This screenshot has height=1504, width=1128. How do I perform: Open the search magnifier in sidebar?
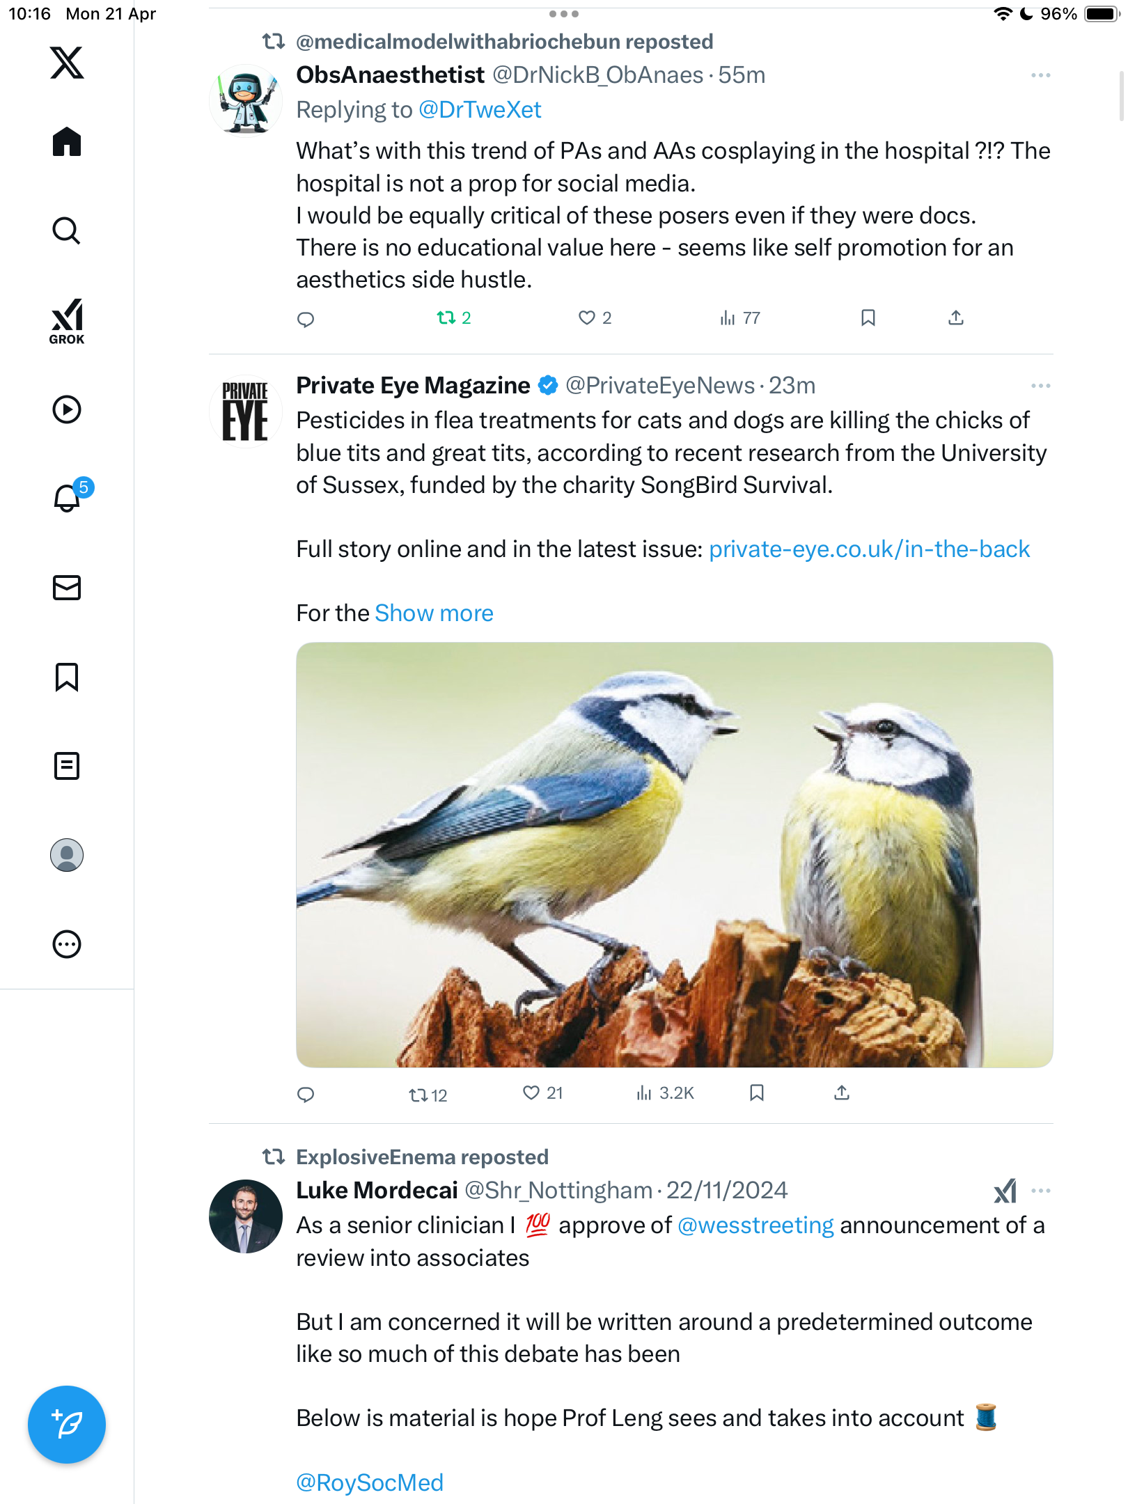click(x=67, y=231)
